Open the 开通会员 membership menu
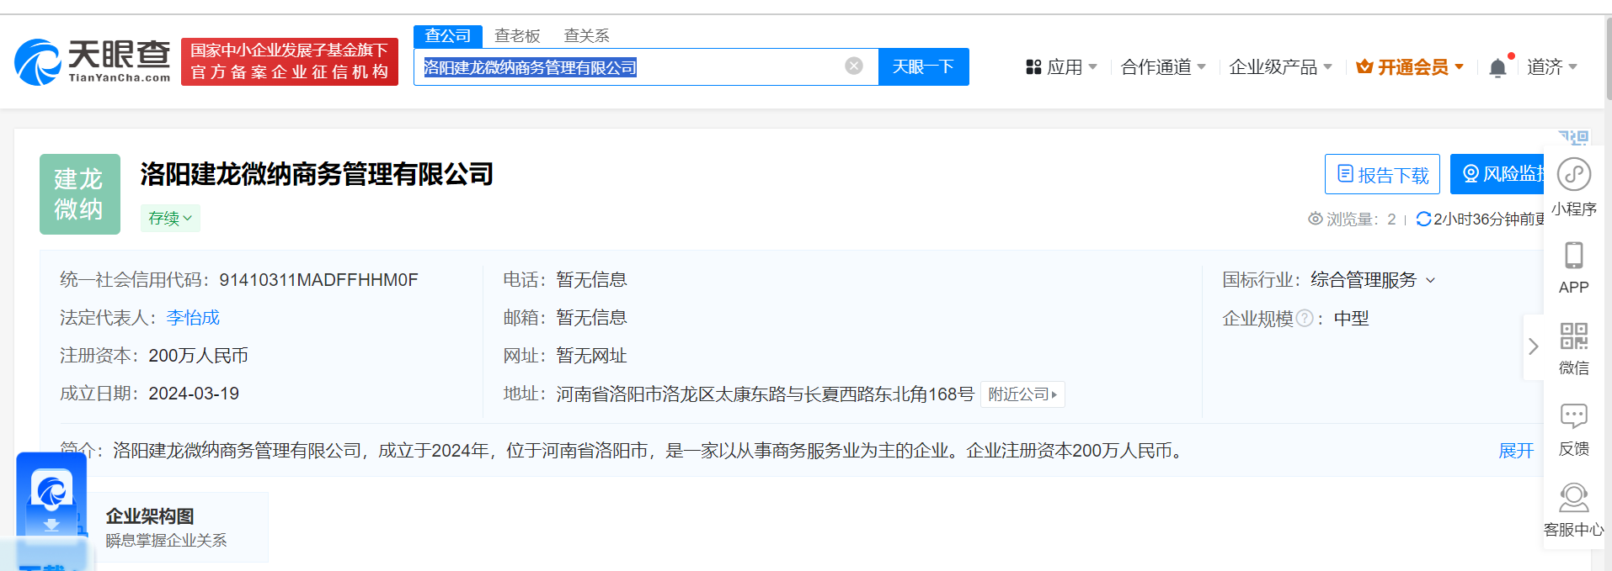Image resolution: width=1612 pixels, height=571 pixels. point(1410,67)
